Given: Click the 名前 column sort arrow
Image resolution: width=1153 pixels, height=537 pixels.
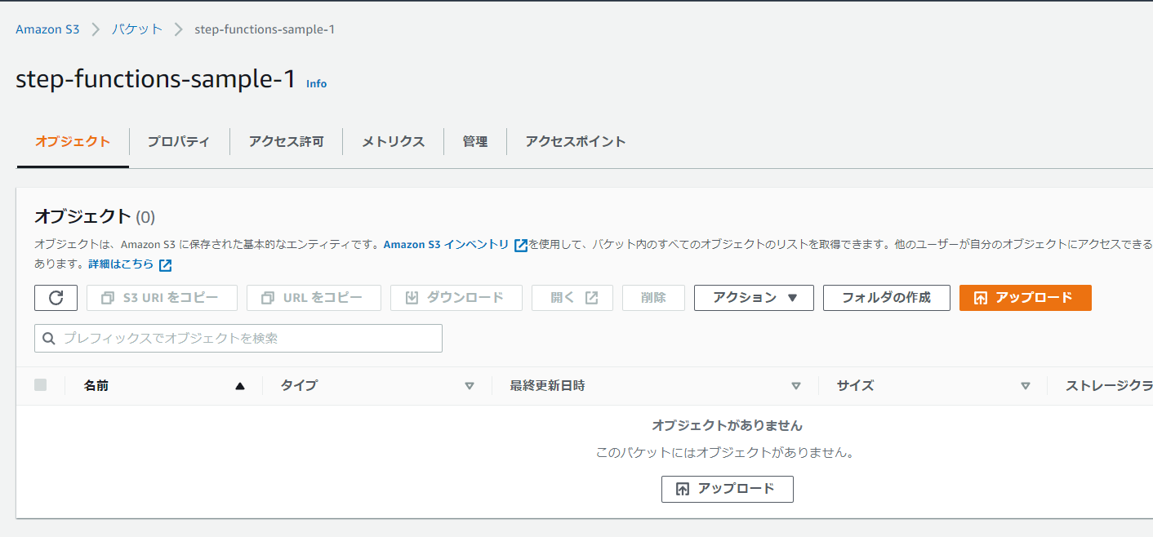Looking at the screenshot, I should point(239,384).
